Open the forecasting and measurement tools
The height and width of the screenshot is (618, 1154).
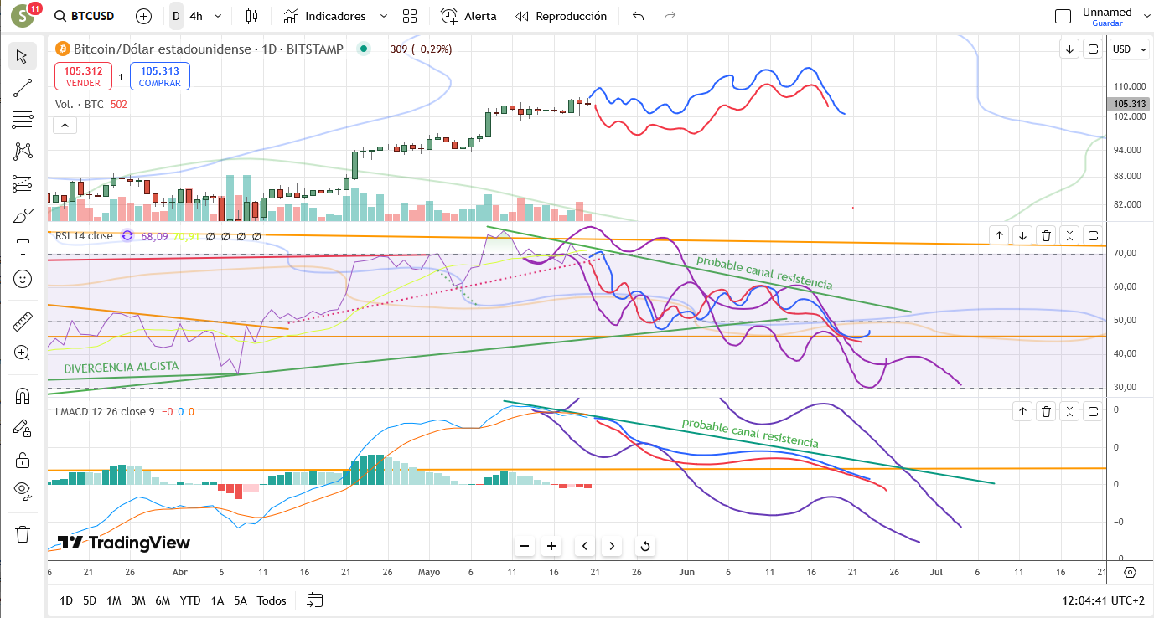[23, 183]
